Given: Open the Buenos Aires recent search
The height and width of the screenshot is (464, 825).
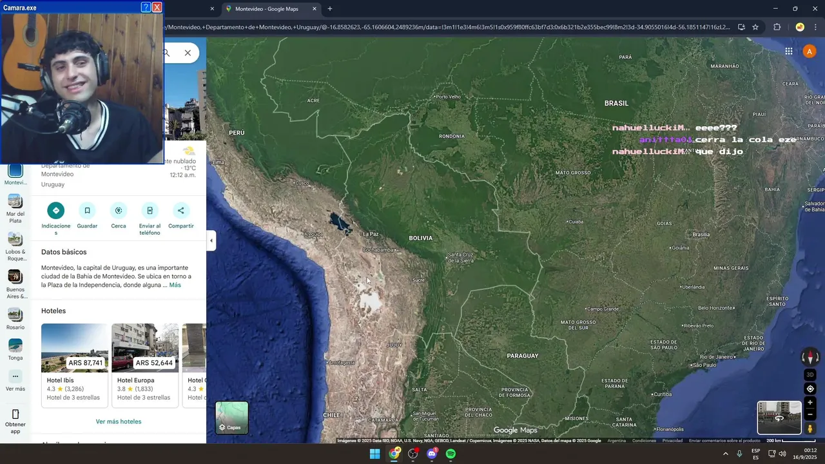Looking at the screenshot, I should [x=15, y=285].
